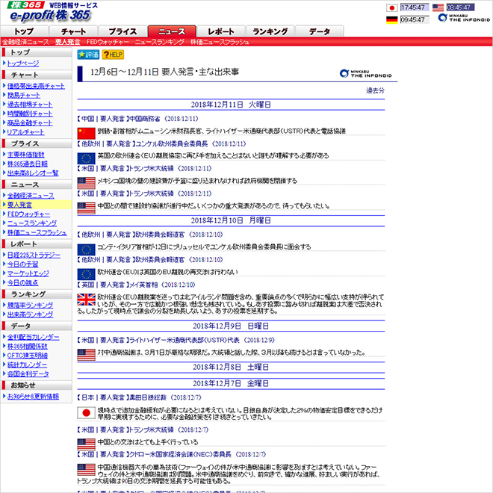Open the データ tab
The height and width of the screenshot is (493, 493).
(320, 31)
